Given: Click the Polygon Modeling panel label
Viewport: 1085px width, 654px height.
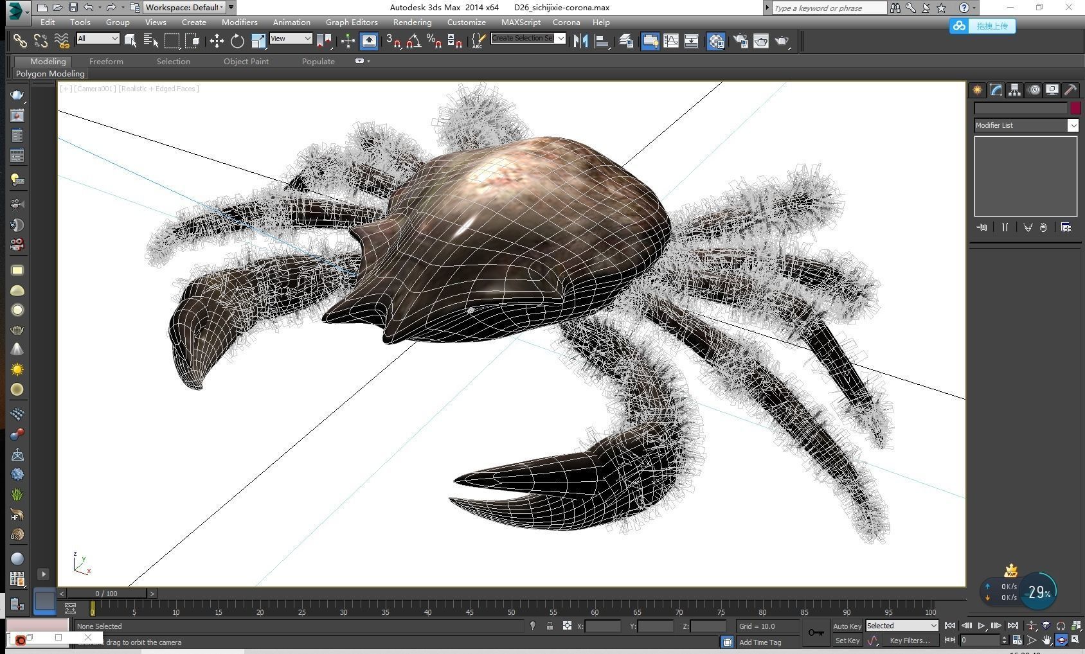Looking at the screenshot, I should (50, 74).
